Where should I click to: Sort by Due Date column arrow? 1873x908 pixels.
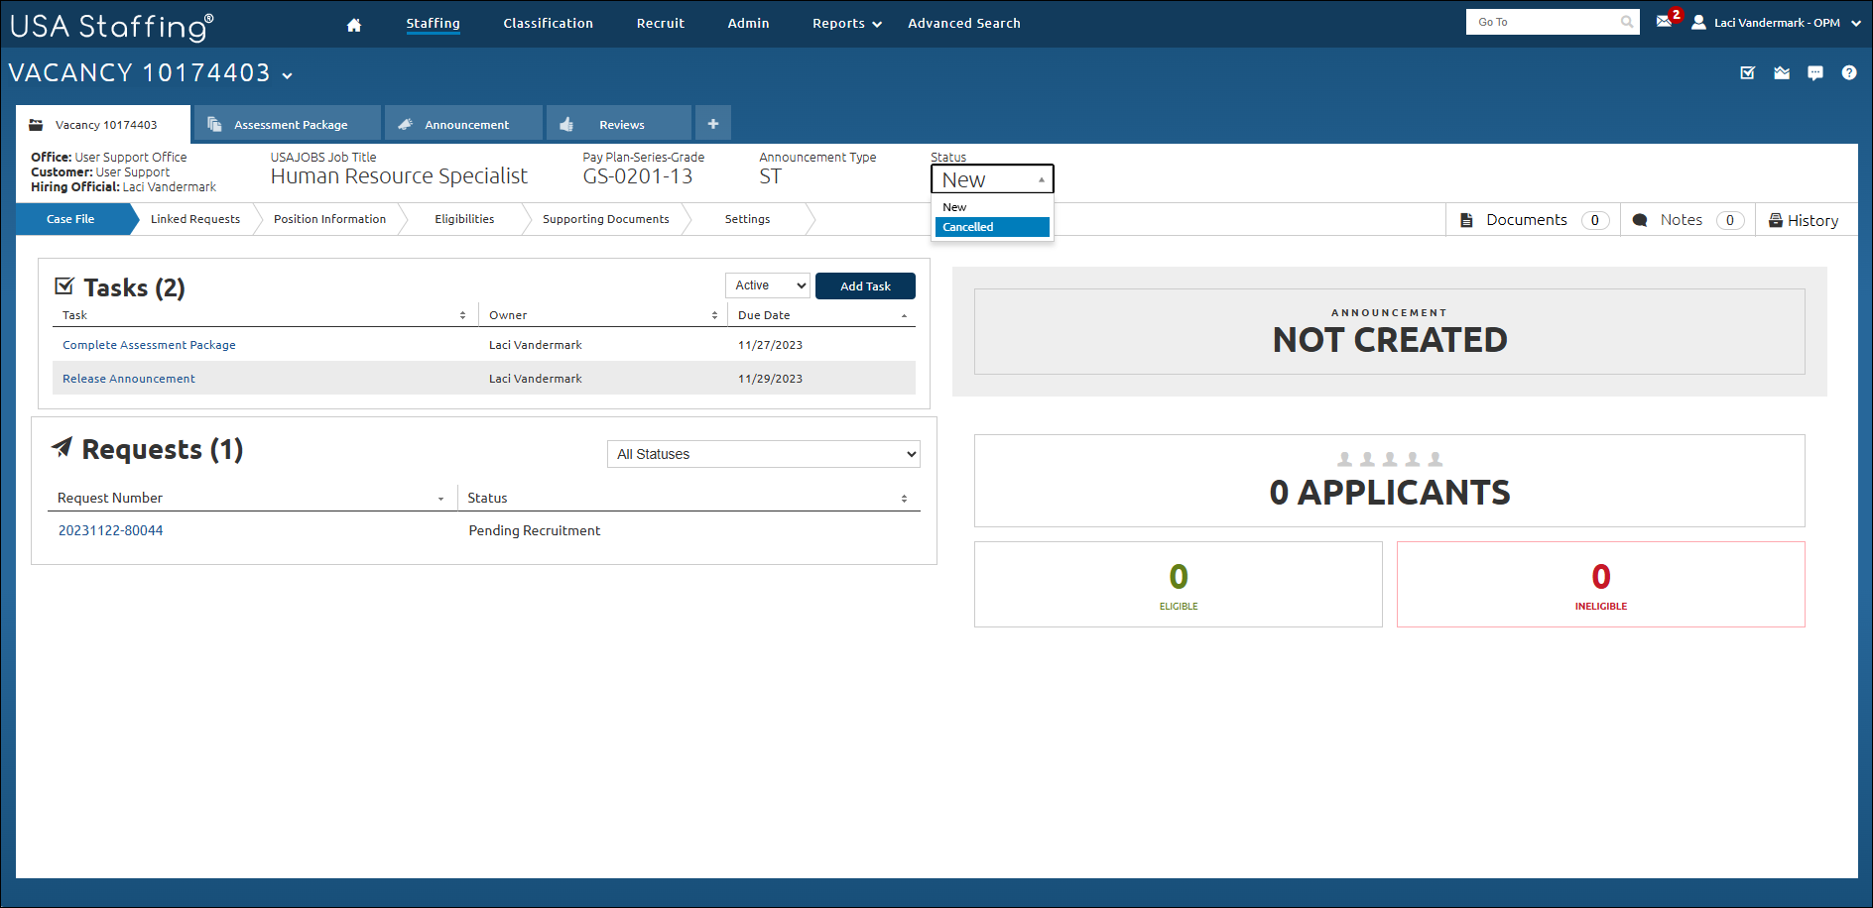904,315
